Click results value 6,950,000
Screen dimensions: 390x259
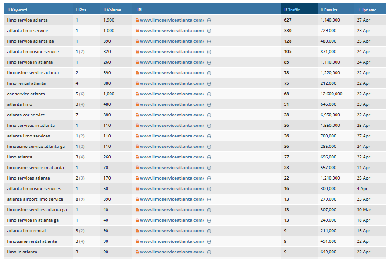330,115
